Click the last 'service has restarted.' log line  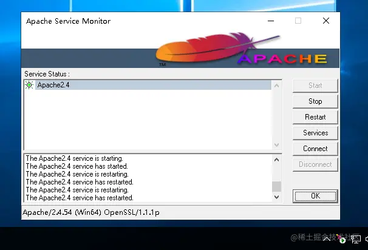(80, 198)
